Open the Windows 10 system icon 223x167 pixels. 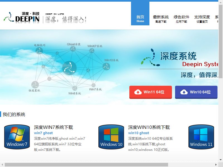111,137
